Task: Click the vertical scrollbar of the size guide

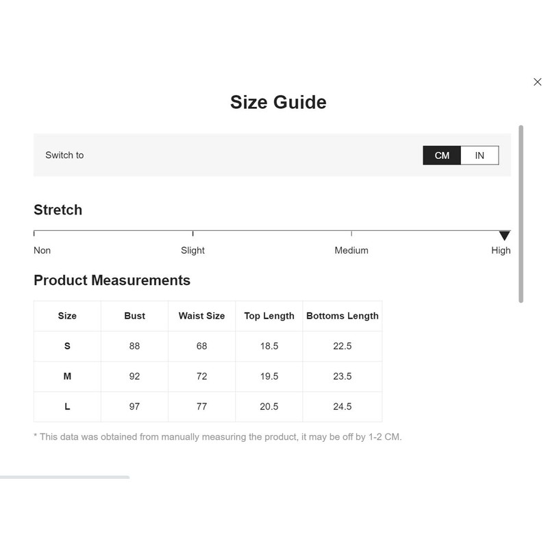Action: coord(521,214)
